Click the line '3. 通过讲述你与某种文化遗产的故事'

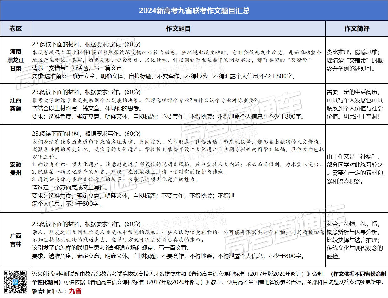(78, 179)
